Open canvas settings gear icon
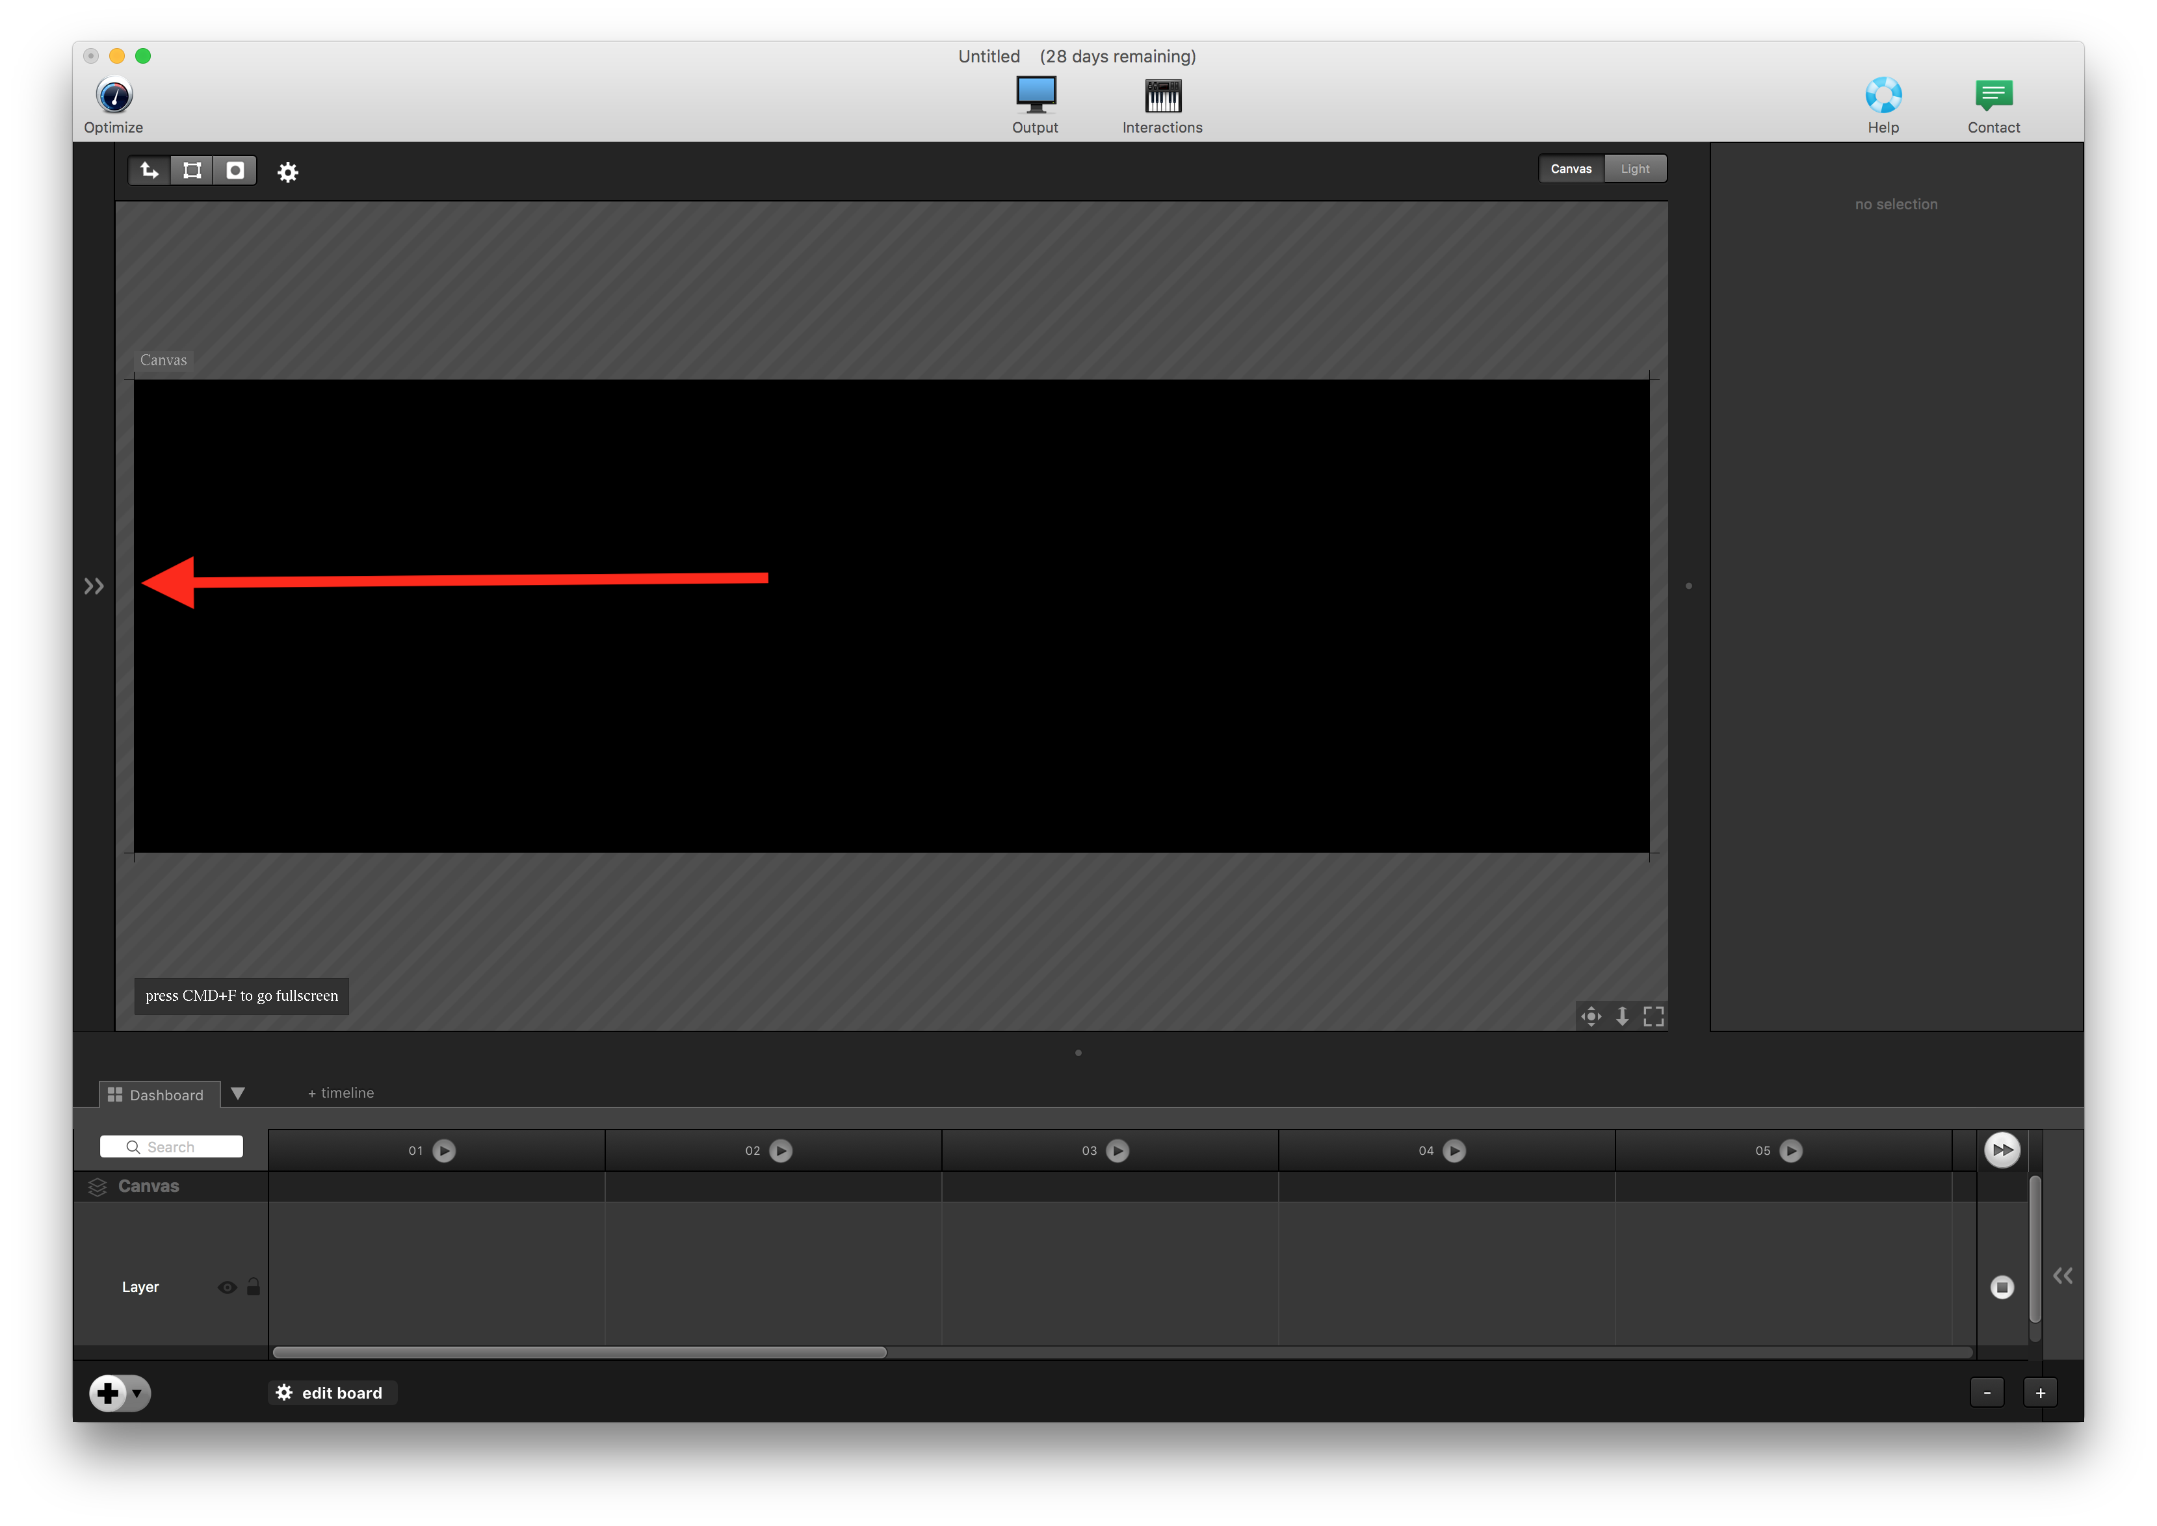2157x1526 pixels. point(287,172)
